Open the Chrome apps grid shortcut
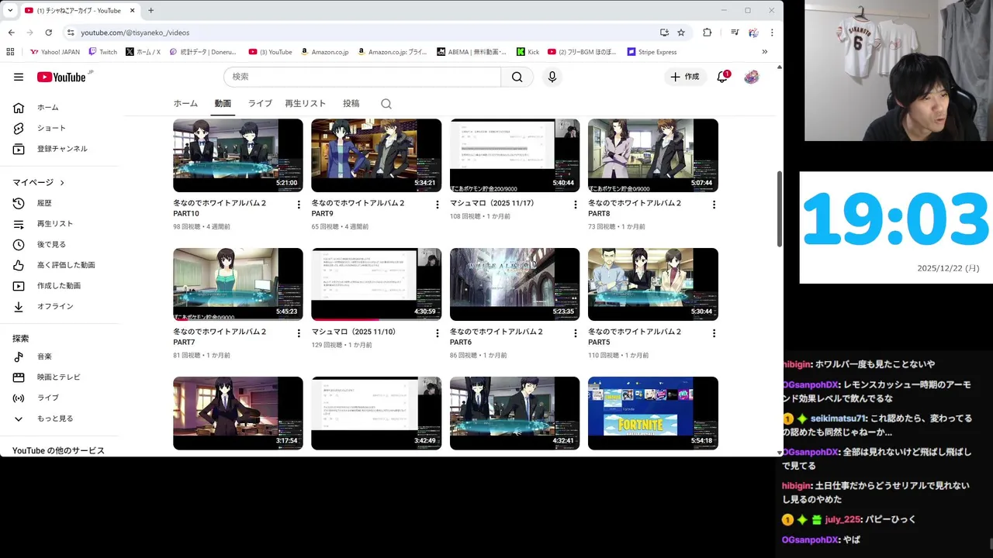This screenshot has width=993, height=558. click(10, 52)
